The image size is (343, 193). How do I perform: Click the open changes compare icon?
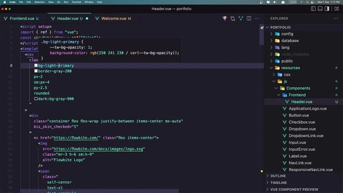click(233, 19)
